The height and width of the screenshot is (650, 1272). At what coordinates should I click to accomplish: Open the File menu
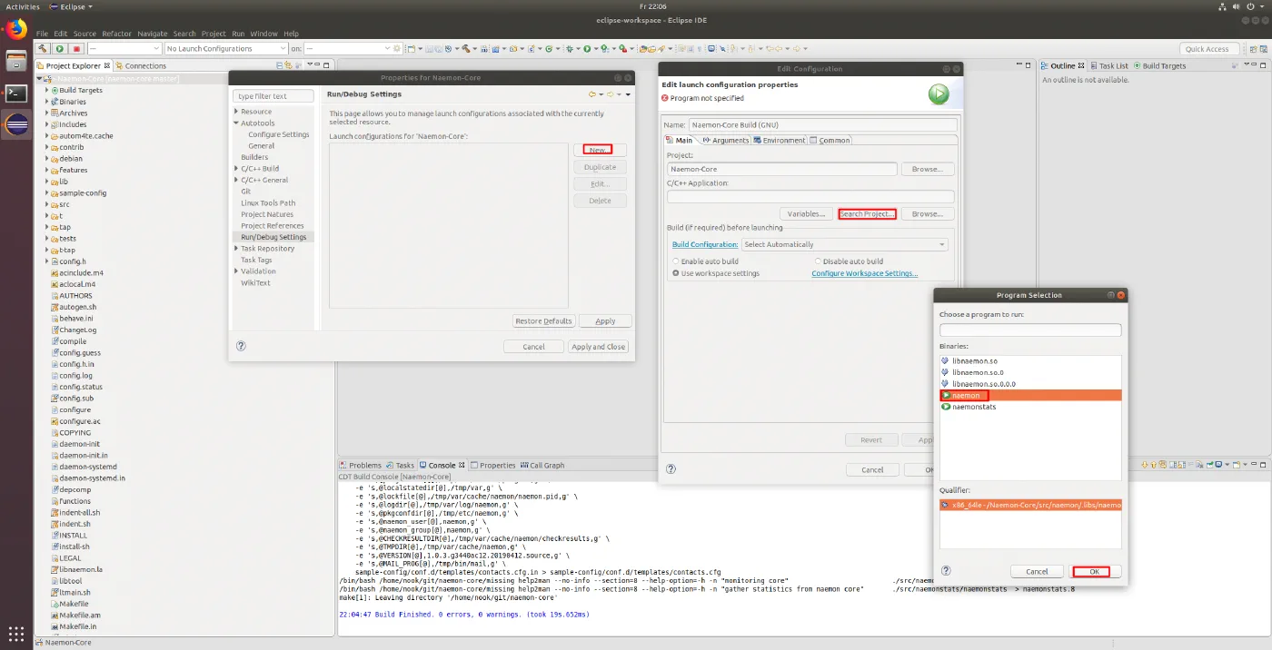[x=42, y=34]
